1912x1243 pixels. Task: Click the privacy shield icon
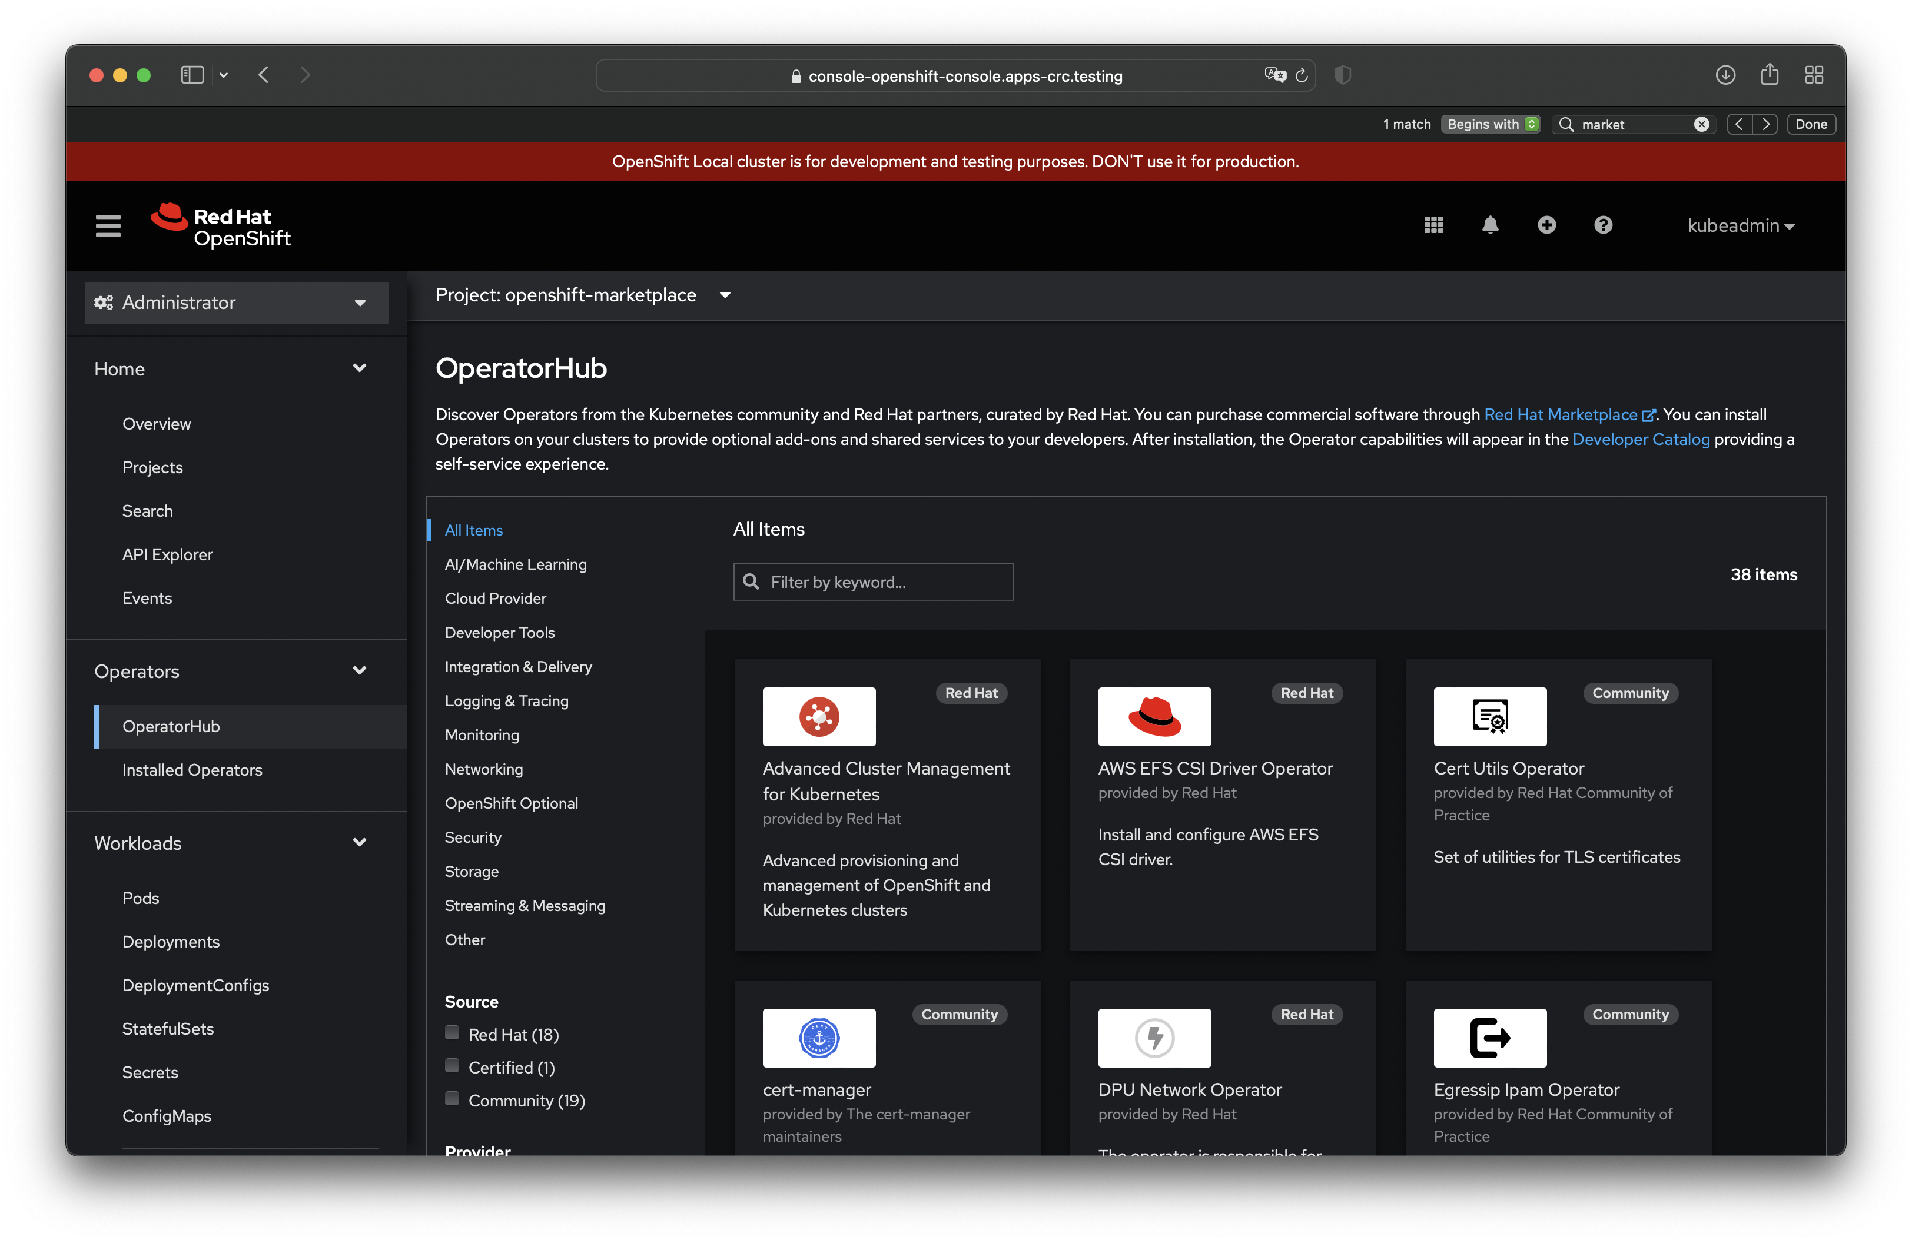(x=1342, y=75)
